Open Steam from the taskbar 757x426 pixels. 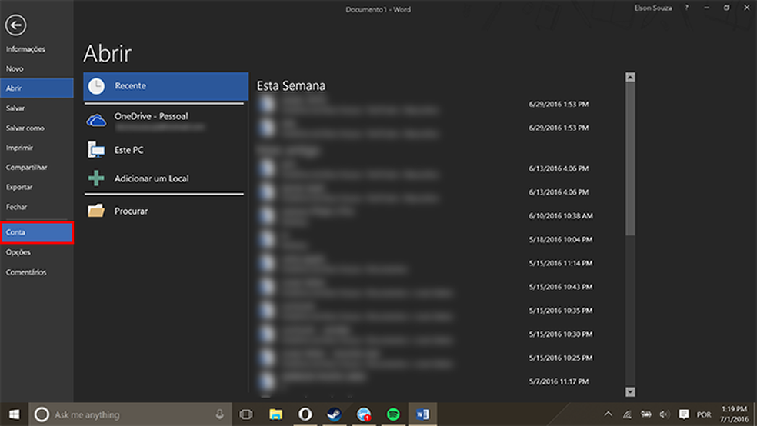[x=334, y=414]
